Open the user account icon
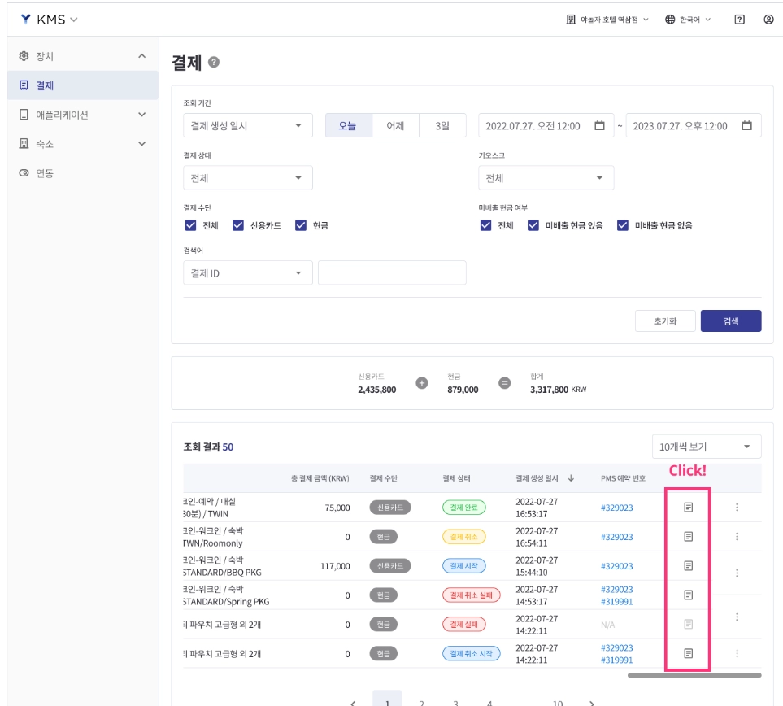Viewport: 783px width, 706px height. 768,20
